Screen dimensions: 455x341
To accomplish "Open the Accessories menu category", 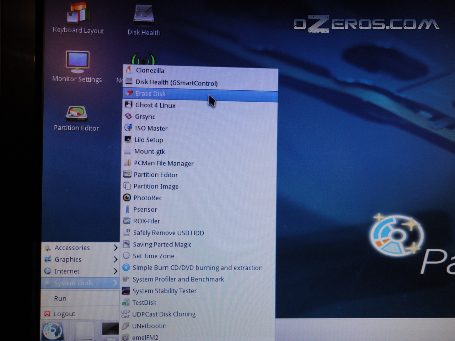I will tap(80, 248).
